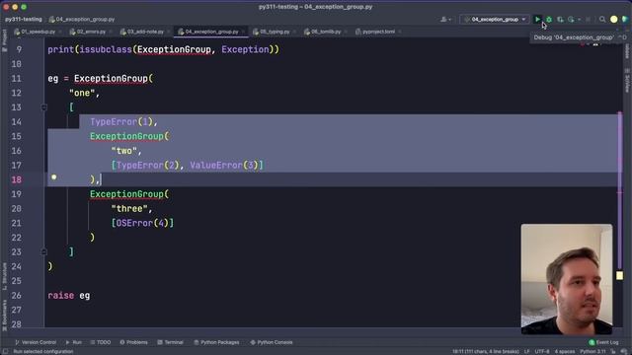
Task: Click on 'ValueError(3)' in line 17
Action: tap(224, 165)
